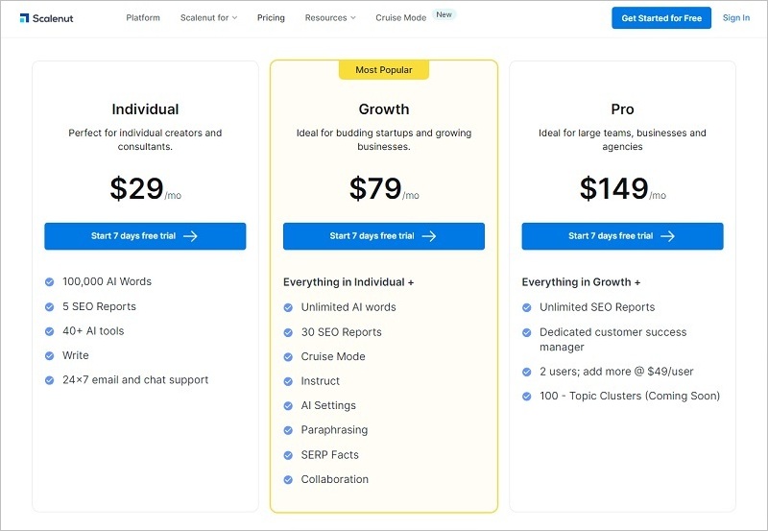This screenshot has height=531, width=768.
Task: Click checkmark icon beside Cruise Mode feature
Action: tap(288, 357)
